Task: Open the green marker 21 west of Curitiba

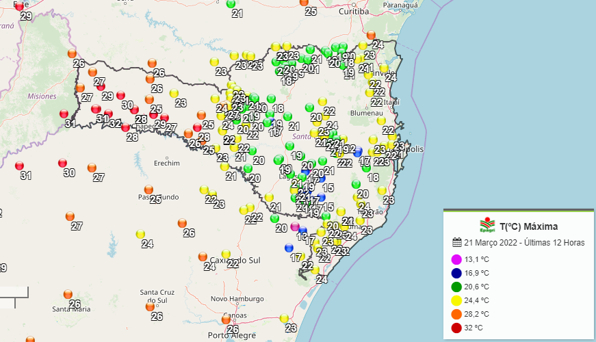Action: [x=231, y=4]
